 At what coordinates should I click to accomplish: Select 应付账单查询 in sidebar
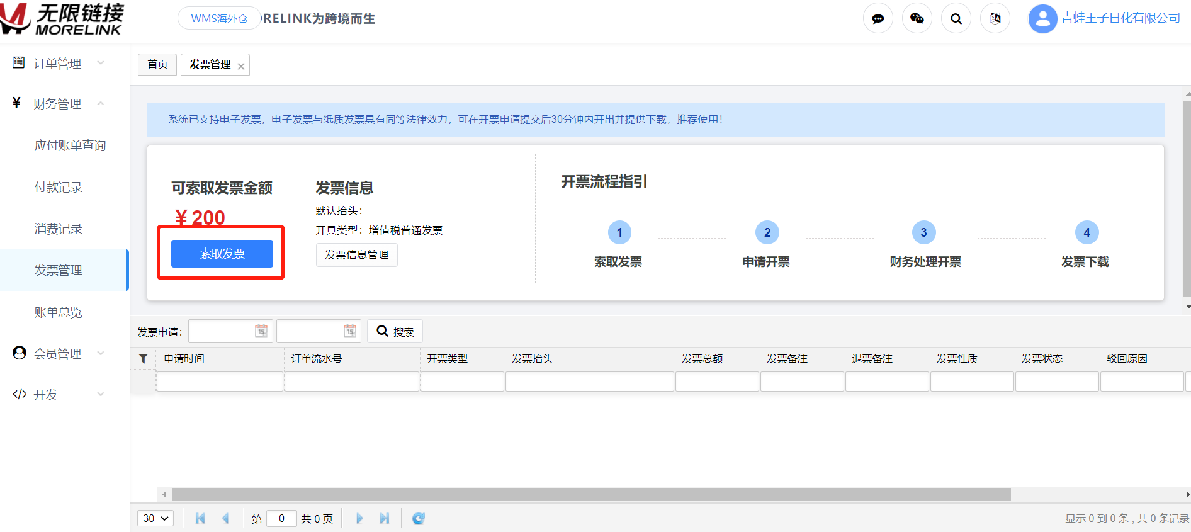pyautogui.click(x=70, y=145)
